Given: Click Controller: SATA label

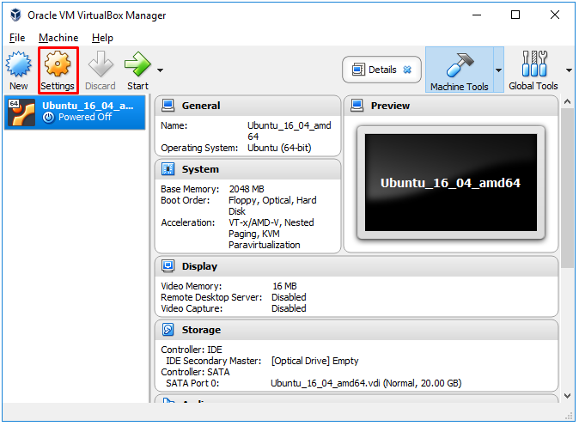Looking at the screenshot, I should 195,372.
